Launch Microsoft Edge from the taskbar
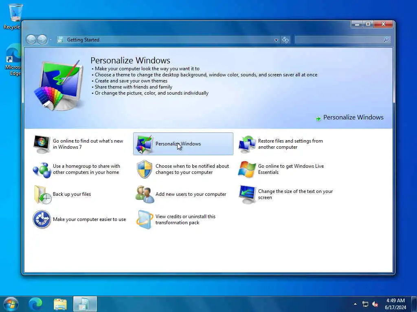 click(x=35, y=304)
